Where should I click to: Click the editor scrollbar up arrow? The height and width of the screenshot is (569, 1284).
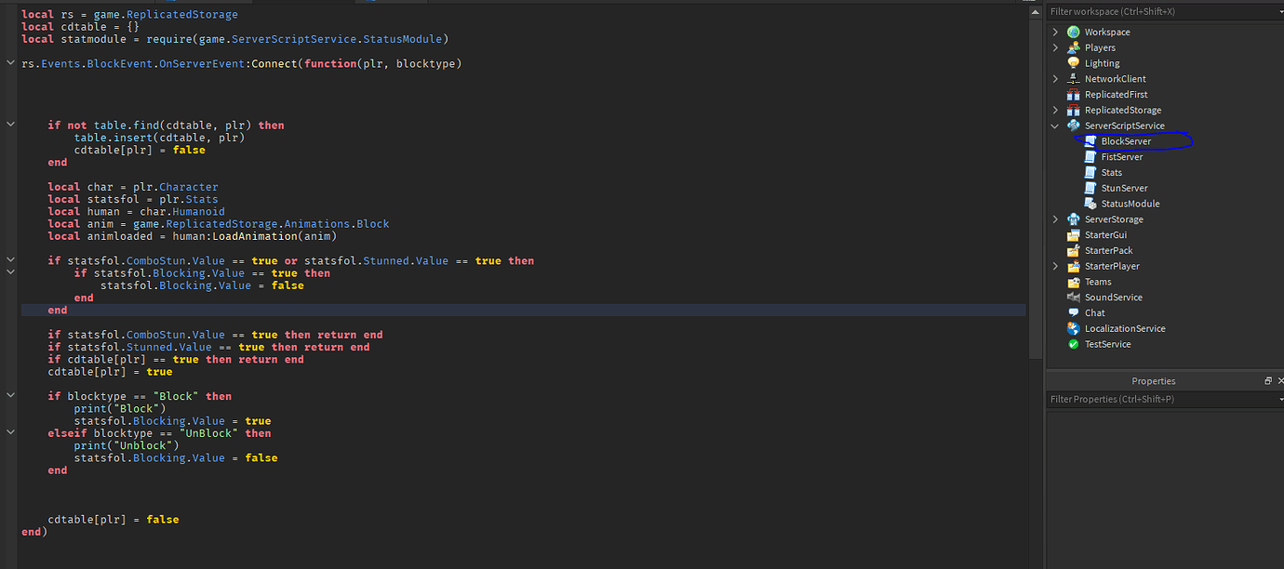[x=1035, y=11]
